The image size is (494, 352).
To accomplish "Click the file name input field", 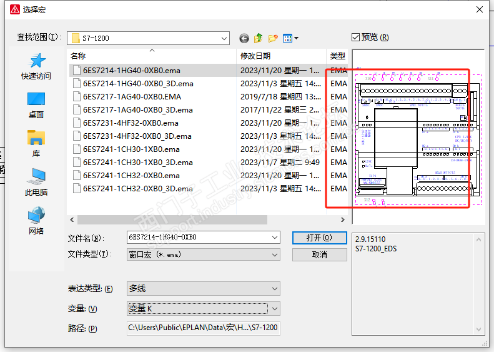I will pyautogui.click(x=199, y=237).
